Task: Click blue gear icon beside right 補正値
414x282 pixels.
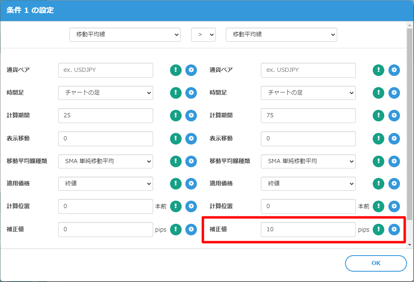Action: click(394, 229)
